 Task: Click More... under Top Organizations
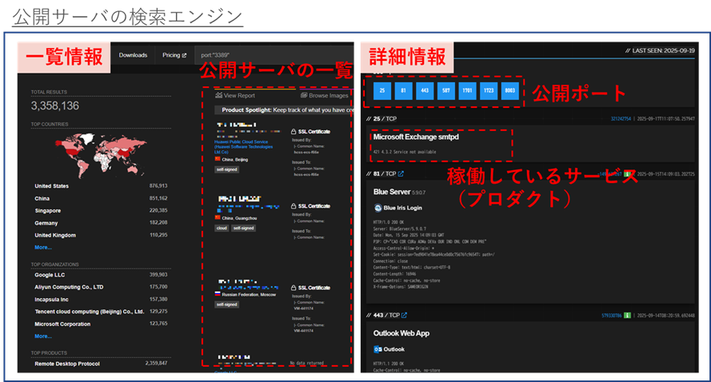(x=43, y=336)
